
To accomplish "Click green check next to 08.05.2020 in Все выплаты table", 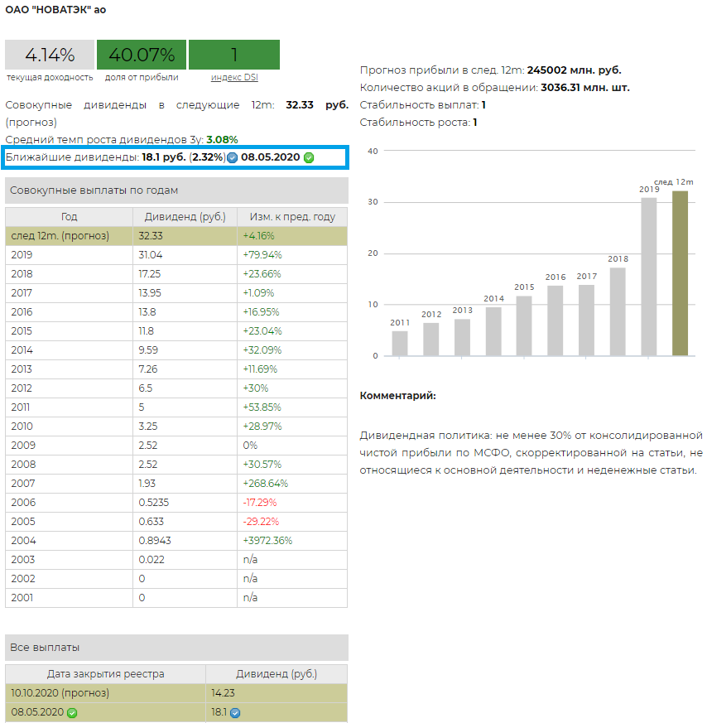I will point(72,713).
